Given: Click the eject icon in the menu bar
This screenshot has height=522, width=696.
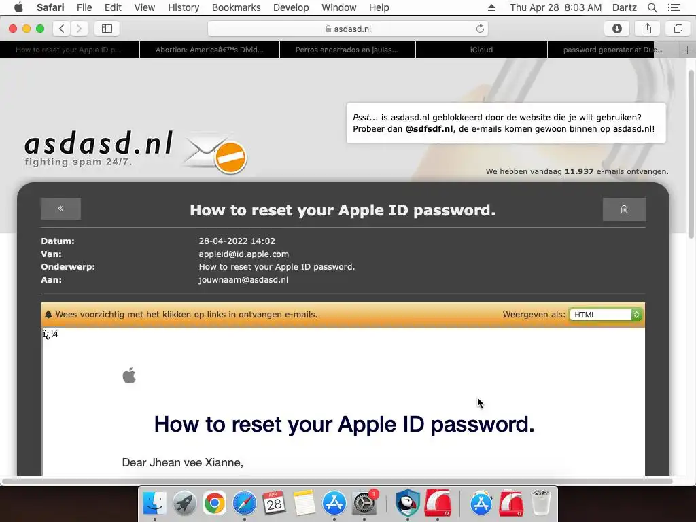Looking at the screenshot, I should pos(491,7).
